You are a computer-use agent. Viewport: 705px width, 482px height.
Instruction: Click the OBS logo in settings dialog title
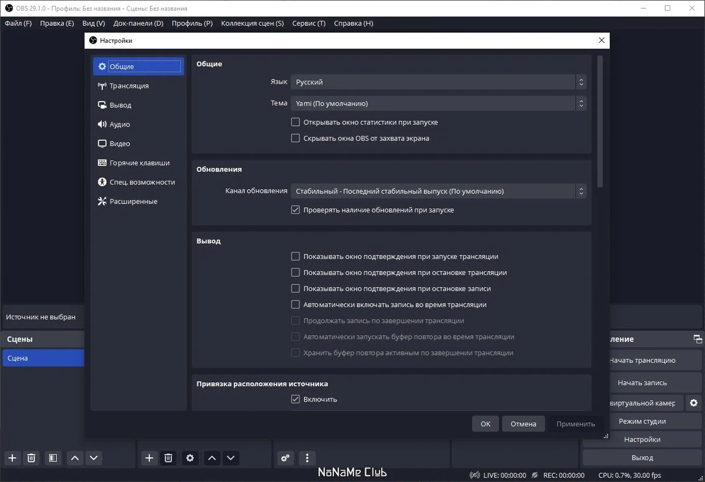93,41
